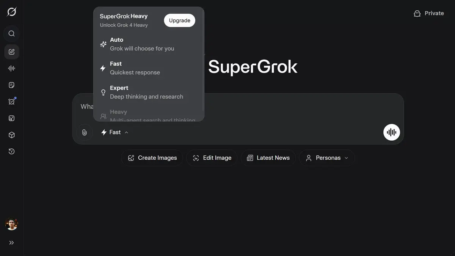Enable Private chat mode
Screen dimensions: 455x256
pyautogui.click(x=429, y=13)
